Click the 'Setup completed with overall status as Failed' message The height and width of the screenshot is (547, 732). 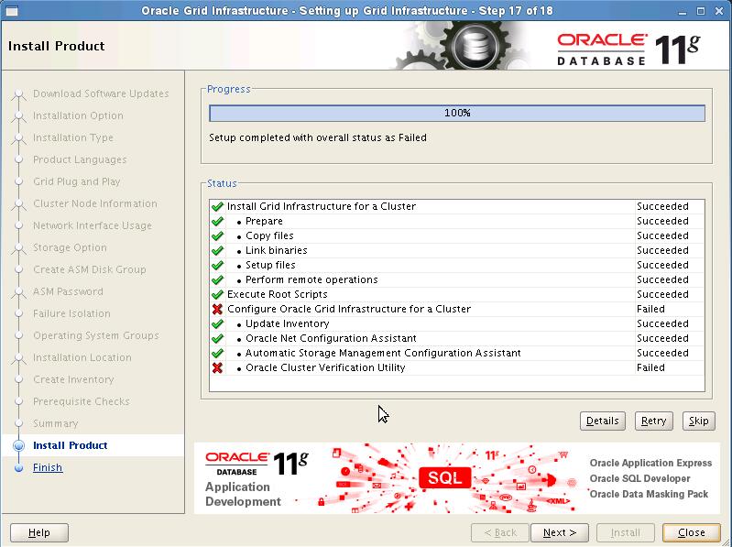pos(318,137)
